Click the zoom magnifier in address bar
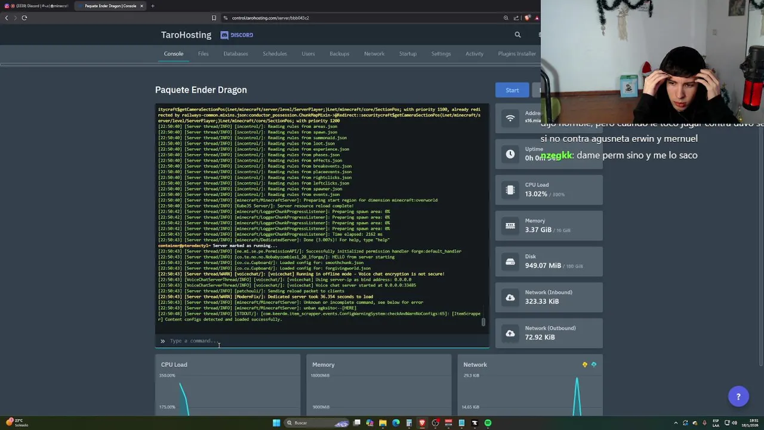Screen dimensions: 764x430 506,18
